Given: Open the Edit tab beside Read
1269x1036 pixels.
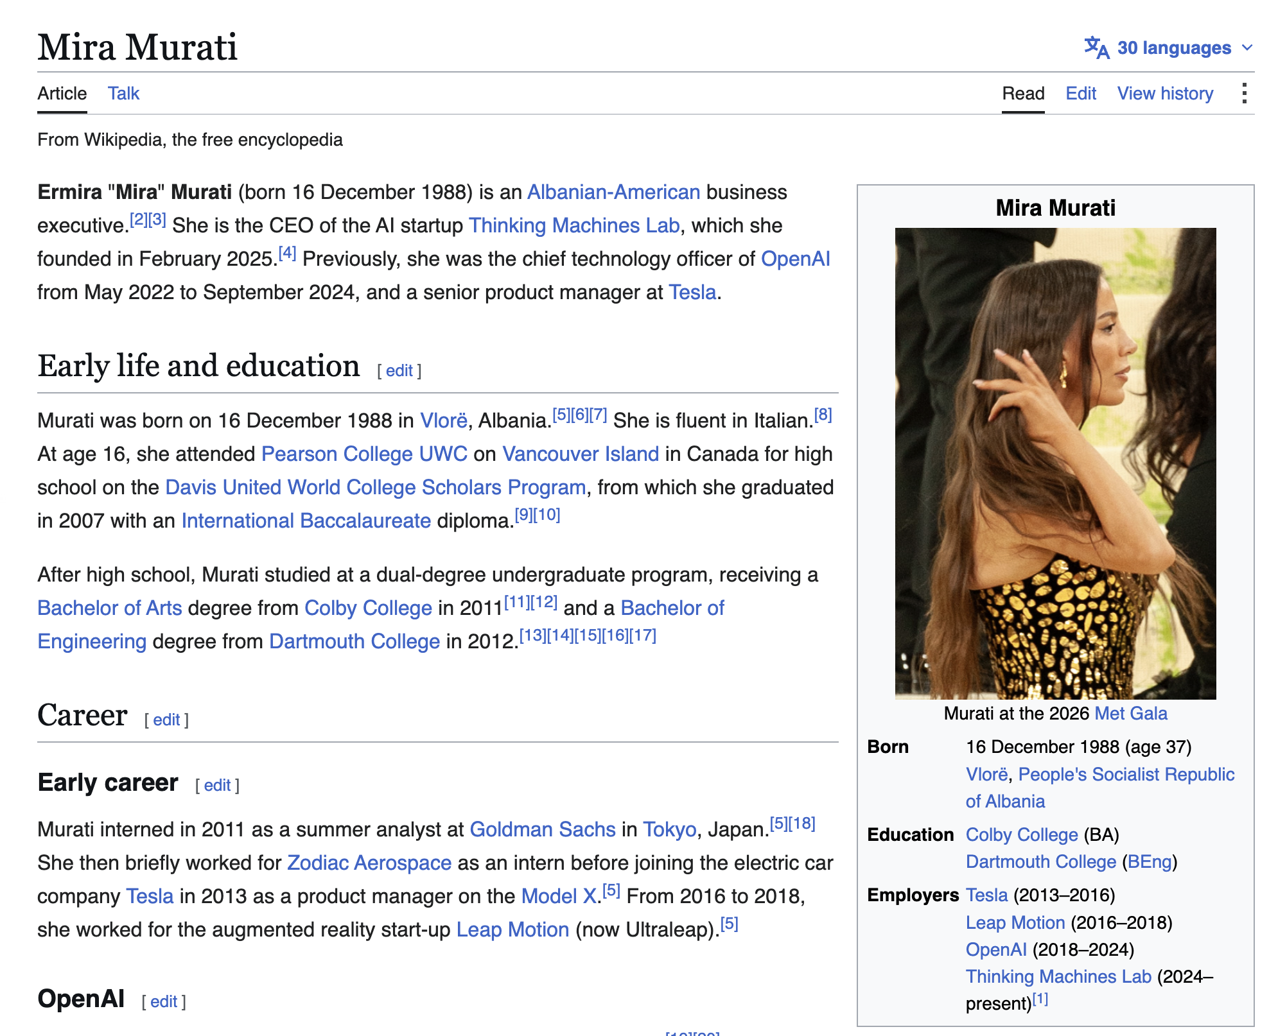Looking at the screenshot, I should pyautogui.click(x=1081, y=94).
